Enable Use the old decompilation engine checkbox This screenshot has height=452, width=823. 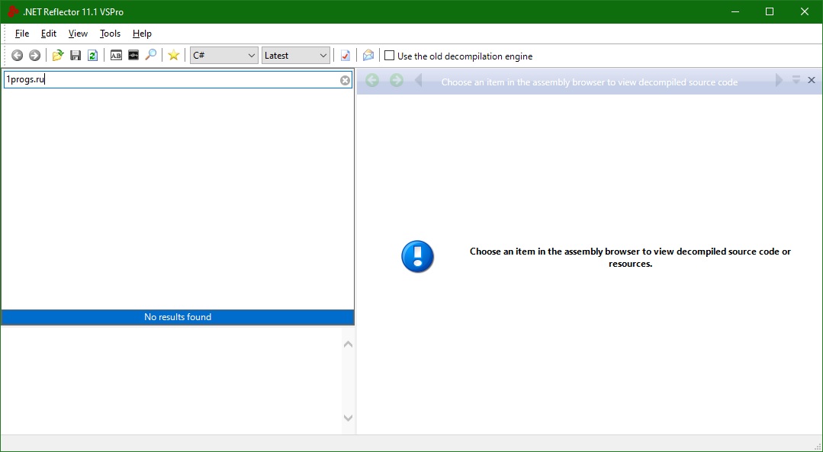click(x=390, y=56)
